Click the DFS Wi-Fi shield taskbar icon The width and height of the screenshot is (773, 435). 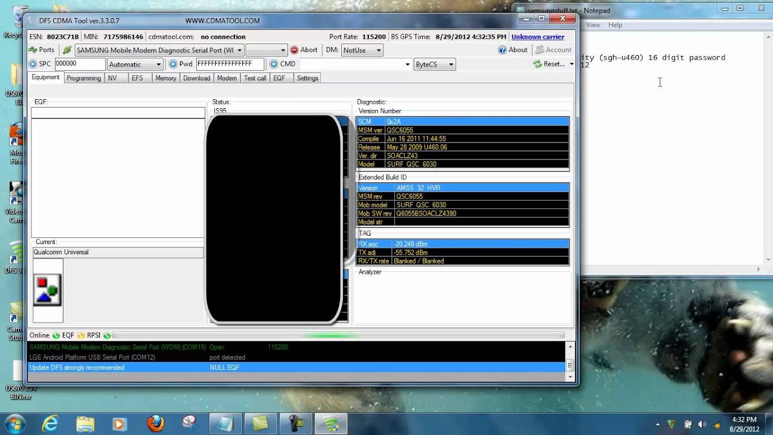coord(330,423)
